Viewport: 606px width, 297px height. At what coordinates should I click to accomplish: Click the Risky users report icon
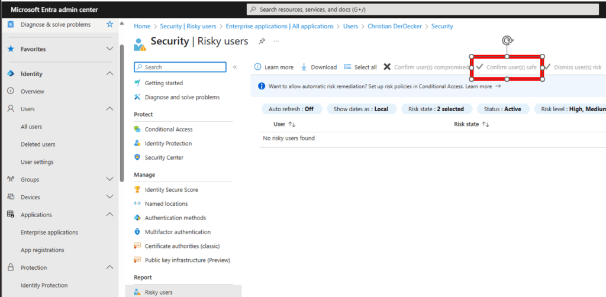coord(137,292)
